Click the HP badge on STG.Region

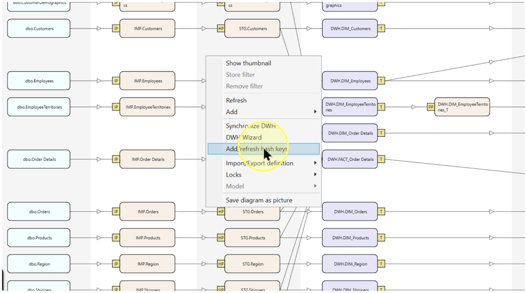pyautogui.click(x=221, y=264)
